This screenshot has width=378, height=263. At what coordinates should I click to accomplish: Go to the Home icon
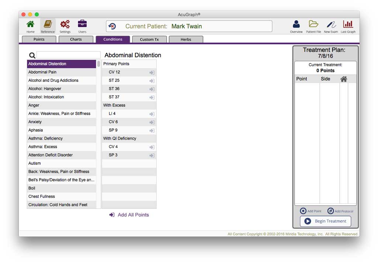pyautogui.click(x=30, y=24)
